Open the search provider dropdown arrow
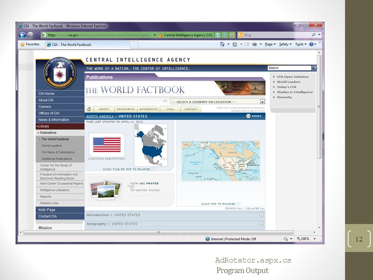Viewport: 373px width, 280px height. pos(319,35)
